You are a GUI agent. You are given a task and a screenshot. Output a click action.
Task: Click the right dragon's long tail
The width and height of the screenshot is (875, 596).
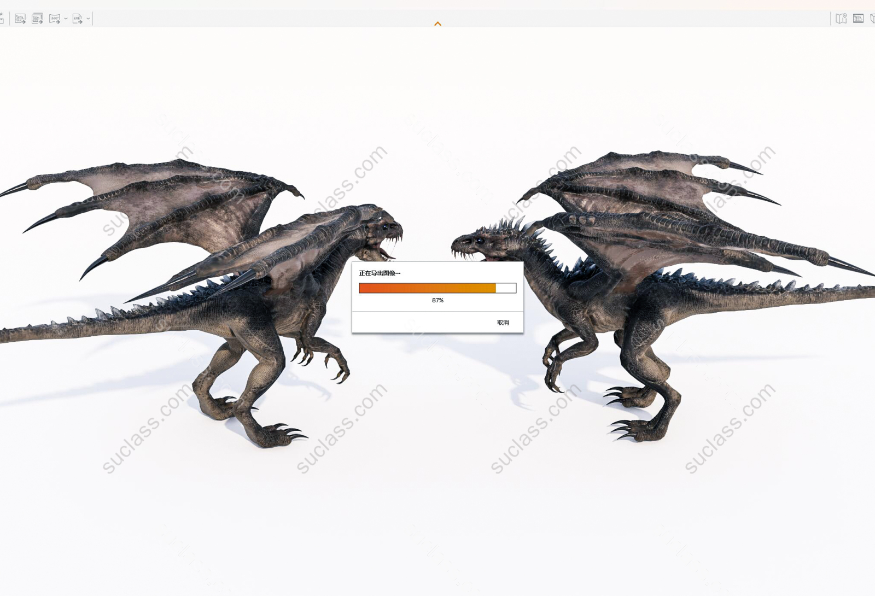pyautogui.click(x=793, y=293)
